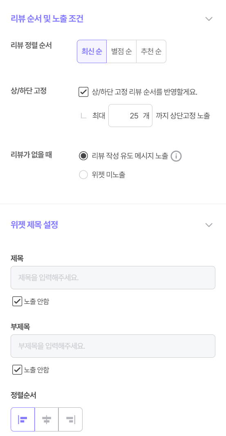
Task: Click the 리뷰 순서 및 노출 조건 heading
Action: (x=47, y=19)
